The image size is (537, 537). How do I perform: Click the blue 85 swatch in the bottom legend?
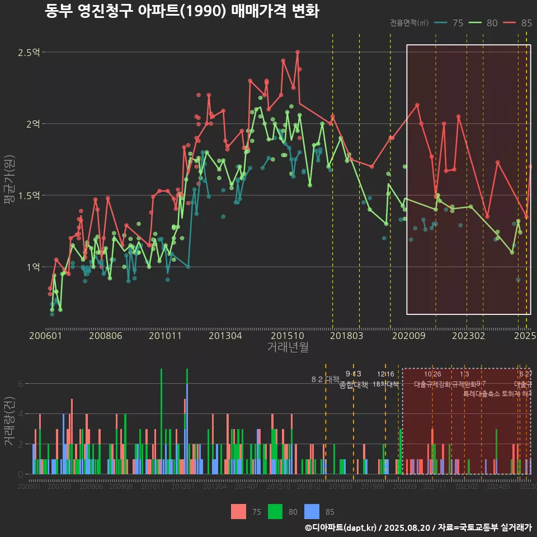point(312,512)
